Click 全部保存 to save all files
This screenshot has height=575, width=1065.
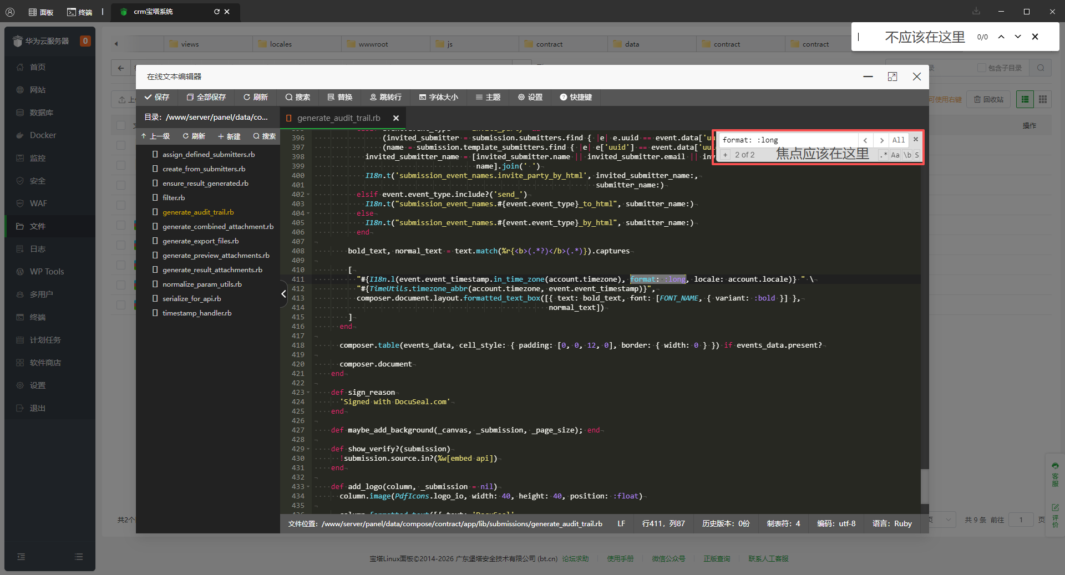click(206, 97)
